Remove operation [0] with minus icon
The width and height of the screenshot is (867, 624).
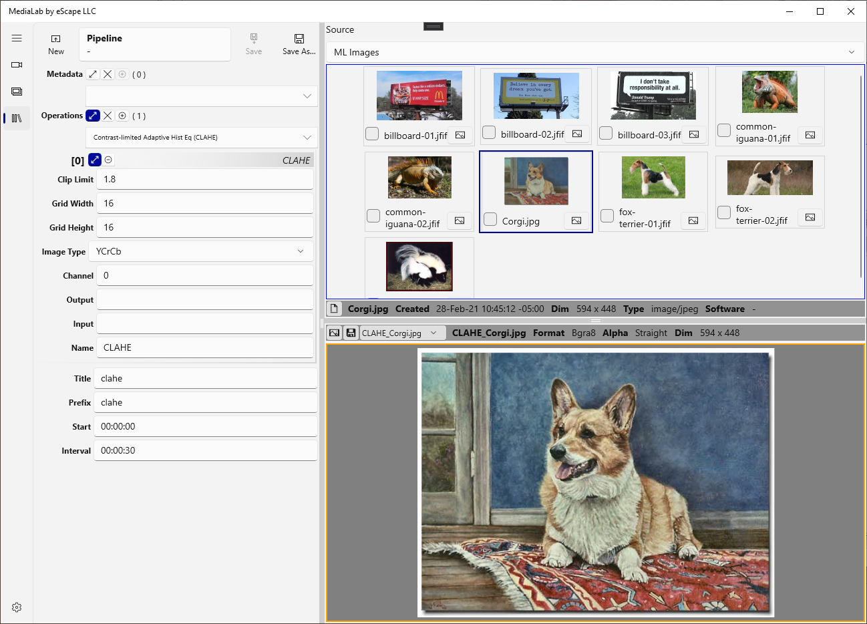[109, 160]
